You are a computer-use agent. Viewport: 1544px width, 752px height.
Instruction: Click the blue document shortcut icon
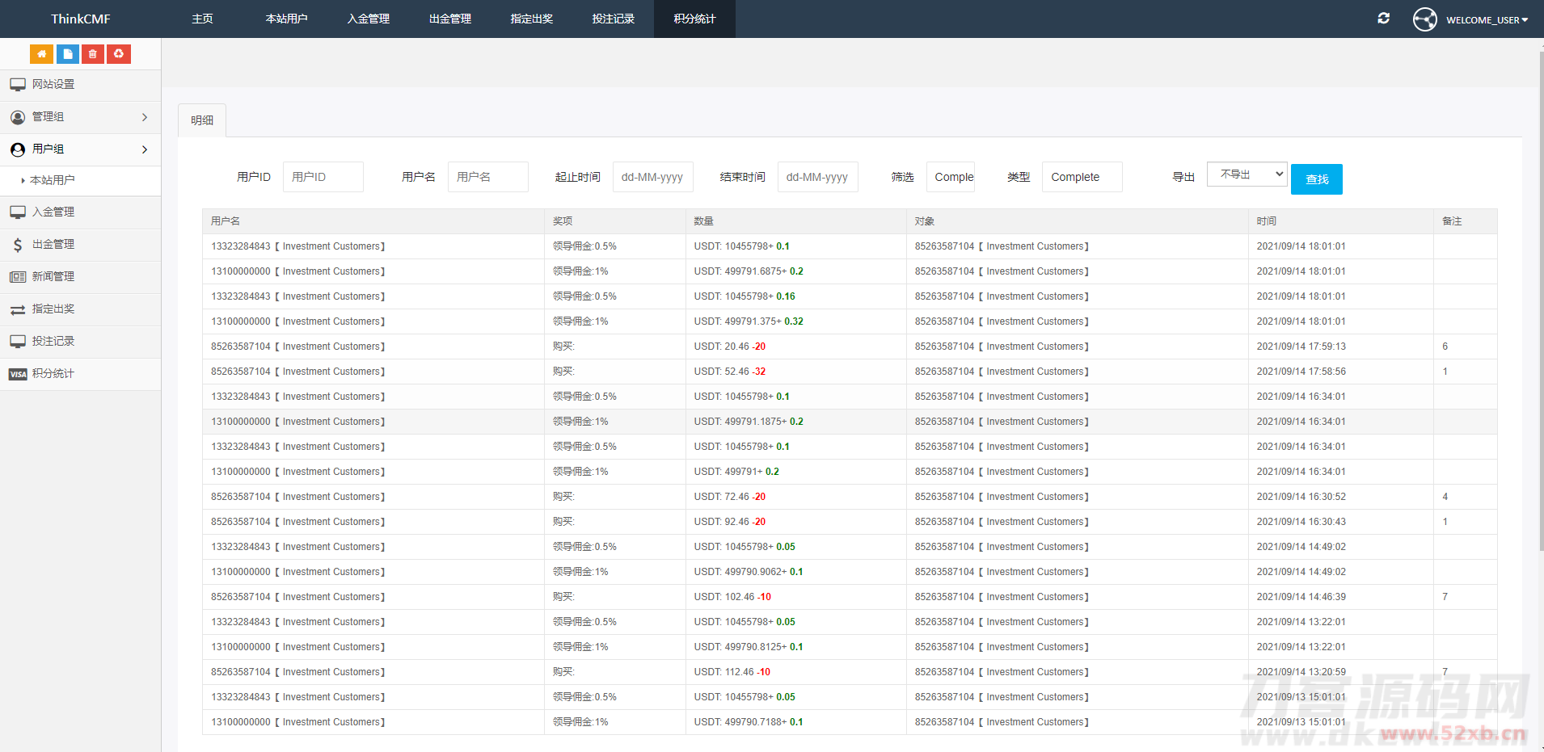(67, 54)
